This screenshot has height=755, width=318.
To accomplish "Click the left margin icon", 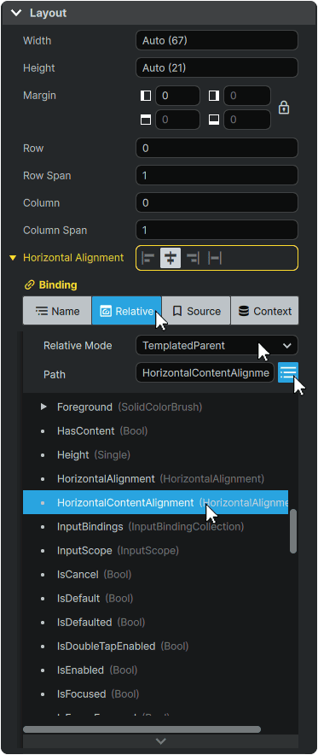I will [x=146, y=96].
